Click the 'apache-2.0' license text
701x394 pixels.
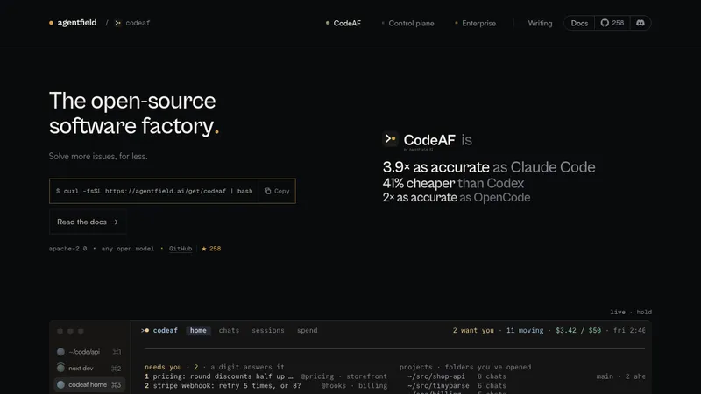(68, 249)
